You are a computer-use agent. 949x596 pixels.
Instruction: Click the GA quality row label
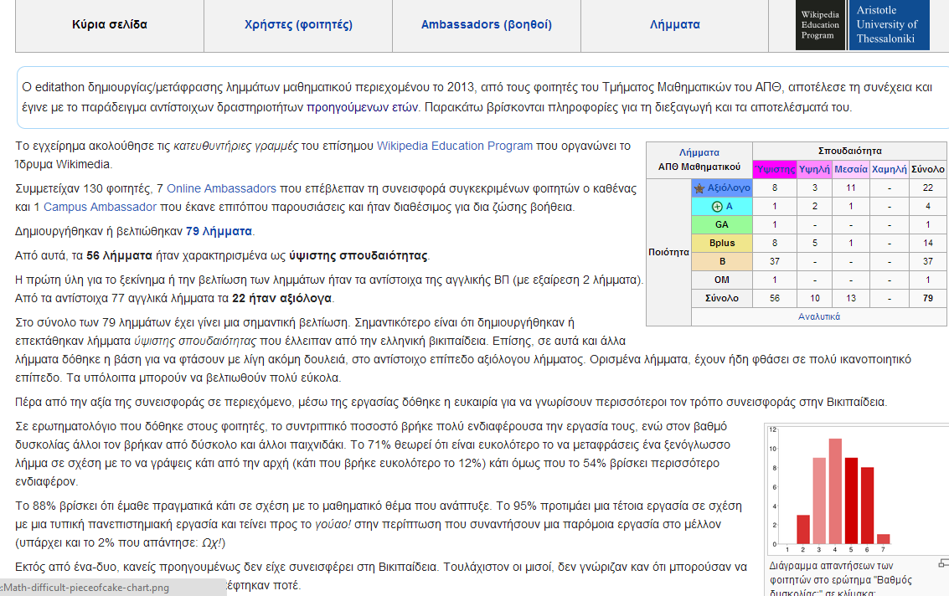722,224
